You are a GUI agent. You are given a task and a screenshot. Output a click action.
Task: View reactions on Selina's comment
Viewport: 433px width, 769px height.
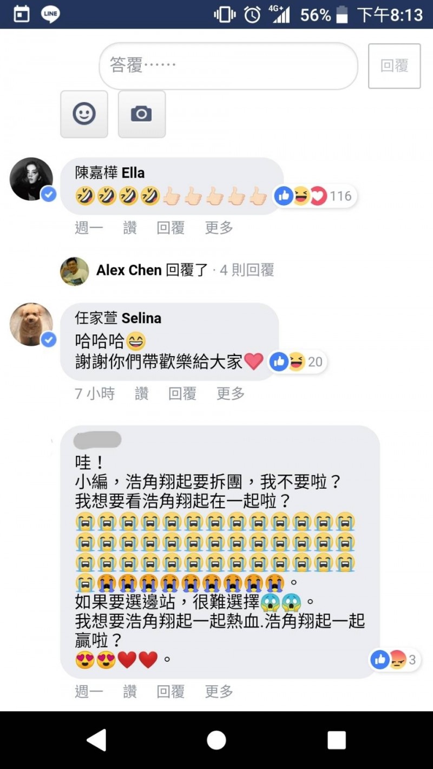(298, 362)
